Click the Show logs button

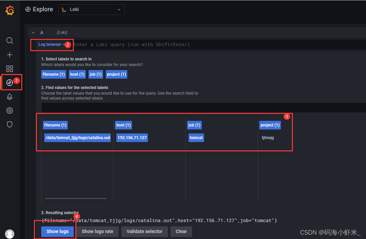(x=58, y=232)
